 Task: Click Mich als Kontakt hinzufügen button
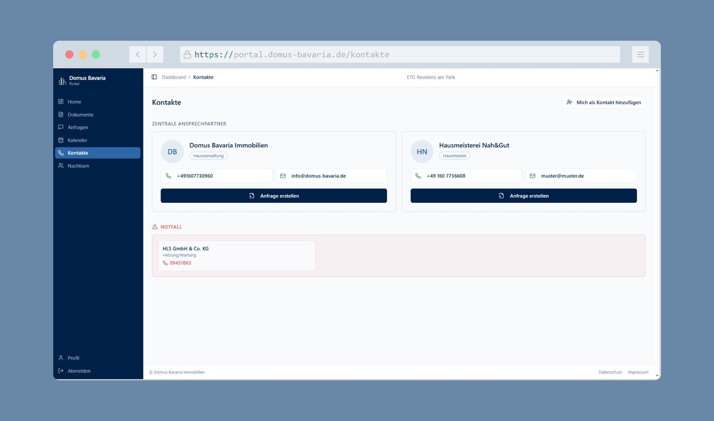(604, 102)
